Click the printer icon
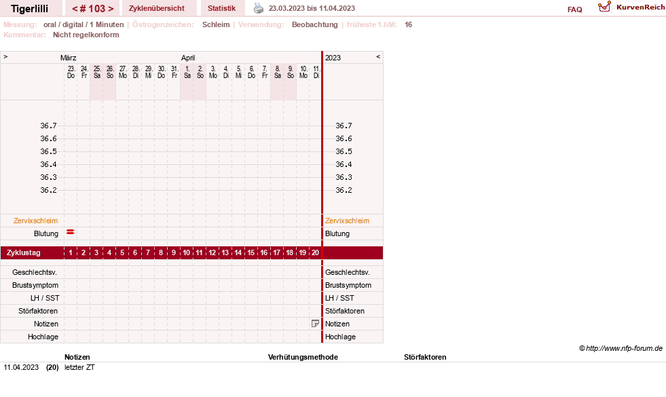Image resolution: width=666 pixels, height=397 pixels. coord(259,8)
